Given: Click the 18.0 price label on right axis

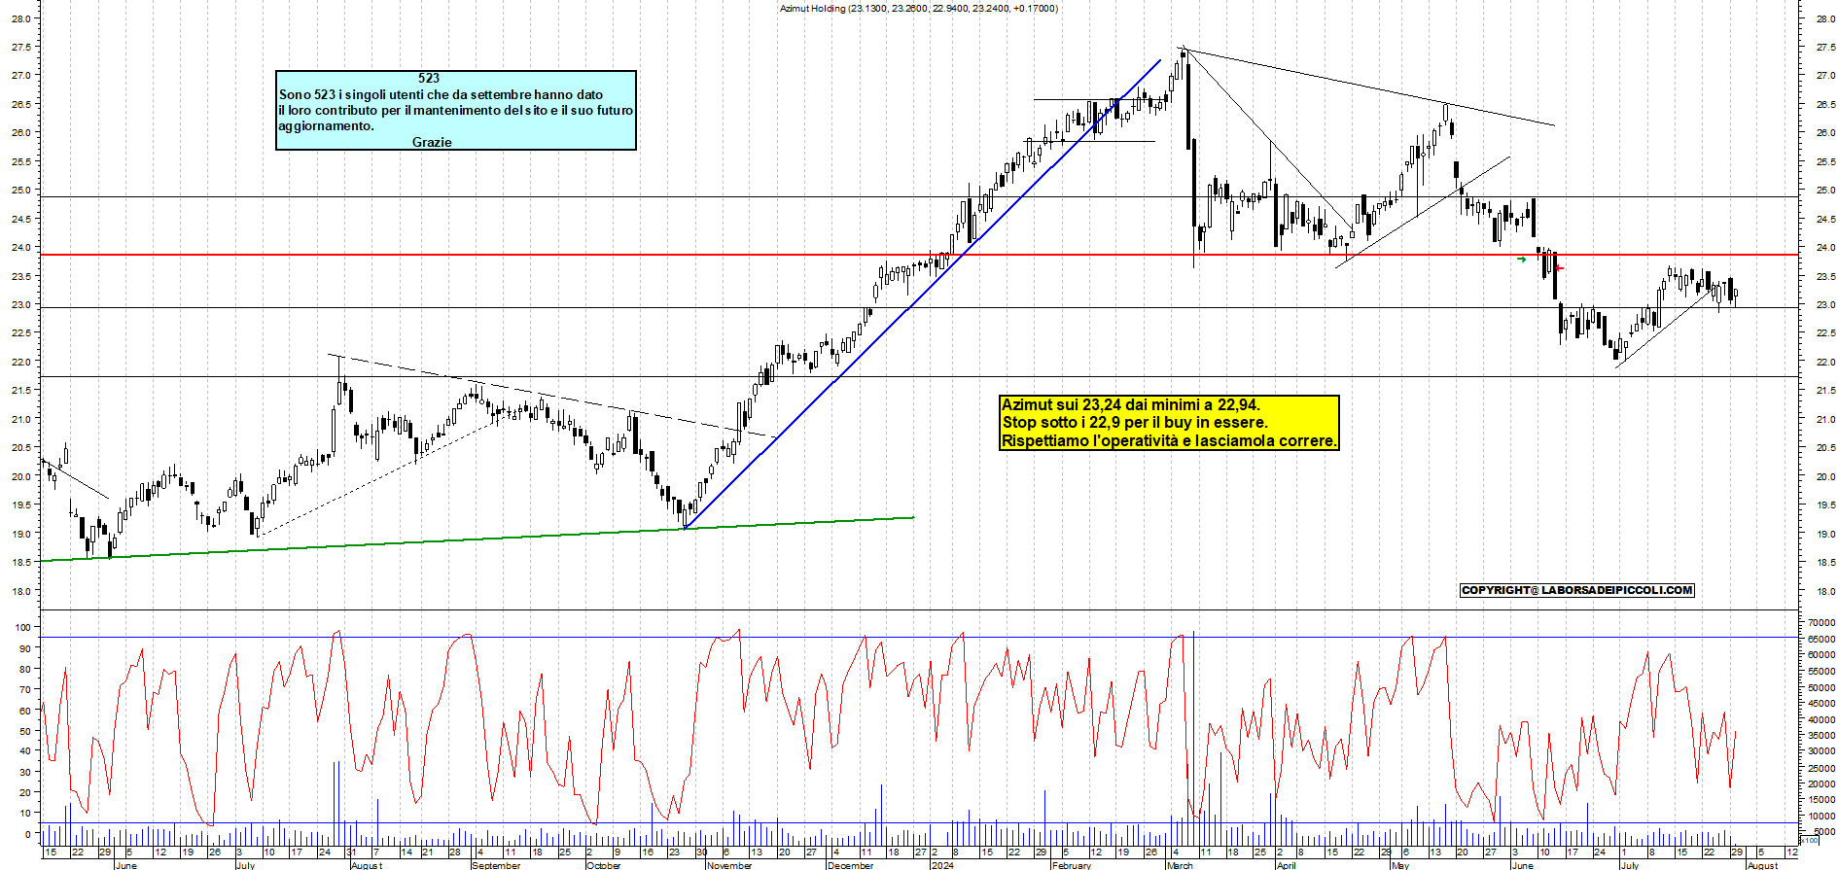Looking at the screenshot, I should [x=1824, y=591].
